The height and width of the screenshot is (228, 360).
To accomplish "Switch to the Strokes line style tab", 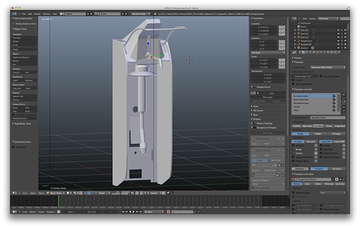I will pyautogui.click(x=297, y=184).
